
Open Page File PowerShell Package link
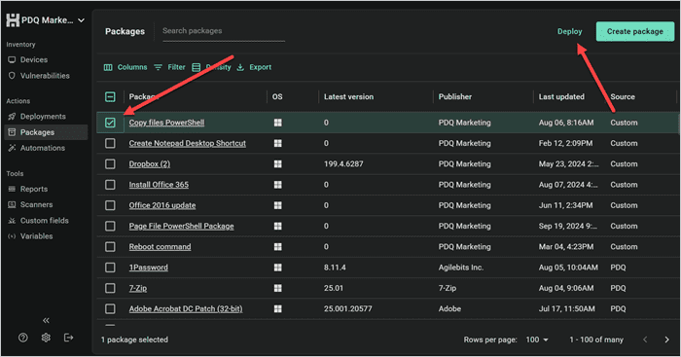(x=181, y=226)
